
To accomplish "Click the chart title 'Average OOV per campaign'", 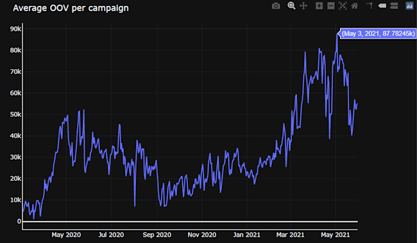I will click(x=71, y=8).
